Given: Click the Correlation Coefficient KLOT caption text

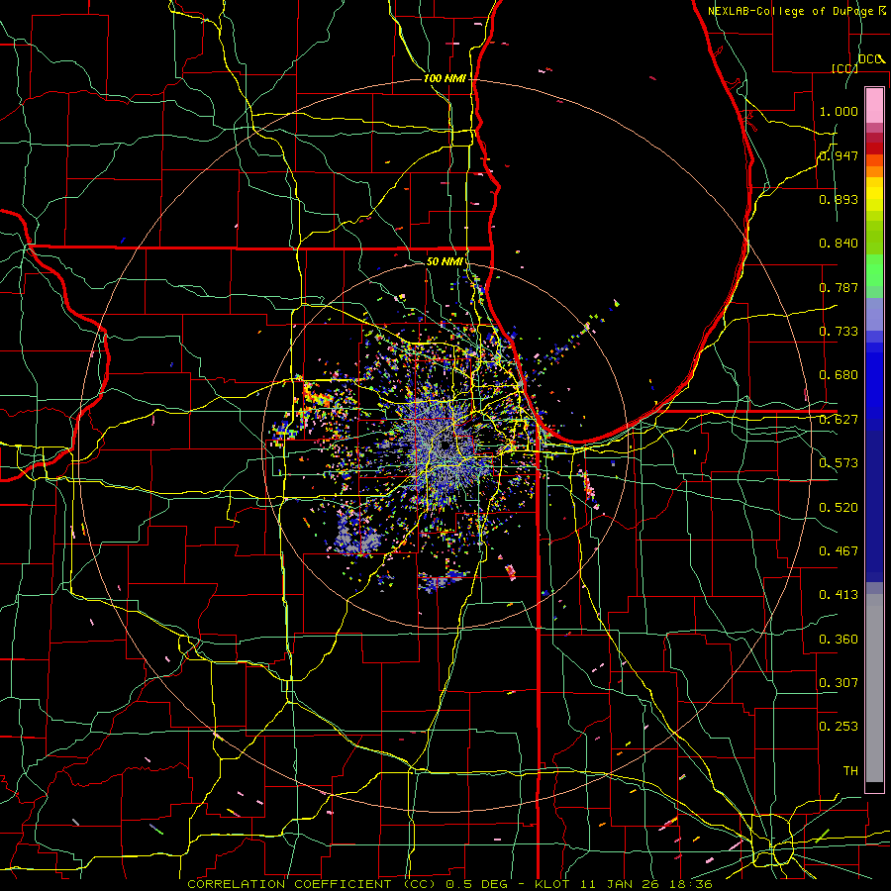Looking at the screenshot, I should [x=450, y=884].
